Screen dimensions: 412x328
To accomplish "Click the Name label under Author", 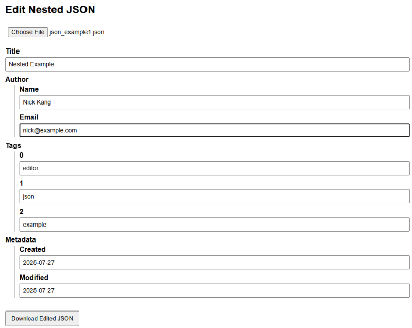I will click(29, 89).
